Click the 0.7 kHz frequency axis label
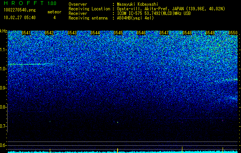 coord(3,126)
